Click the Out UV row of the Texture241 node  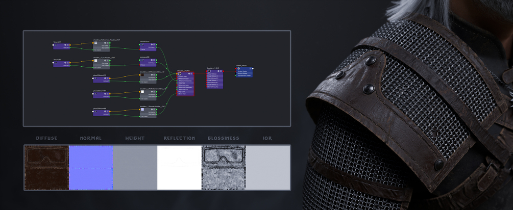pyautogui.click(x=62, y=48)
